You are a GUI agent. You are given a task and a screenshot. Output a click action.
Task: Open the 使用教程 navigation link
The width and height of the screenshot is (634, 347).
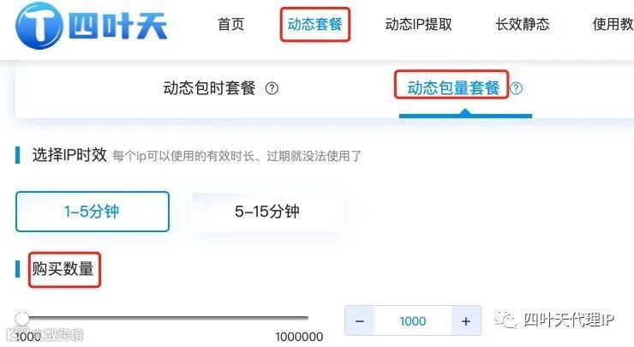click(613, 24)
